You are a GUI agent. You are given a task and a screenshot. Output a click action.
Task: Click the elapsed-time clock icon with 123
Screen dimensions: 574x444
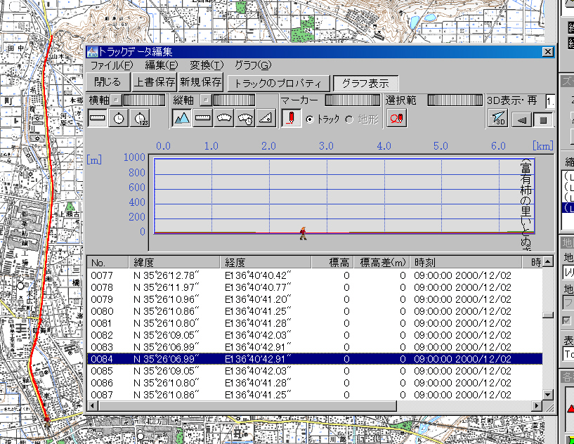pos(141,119)
